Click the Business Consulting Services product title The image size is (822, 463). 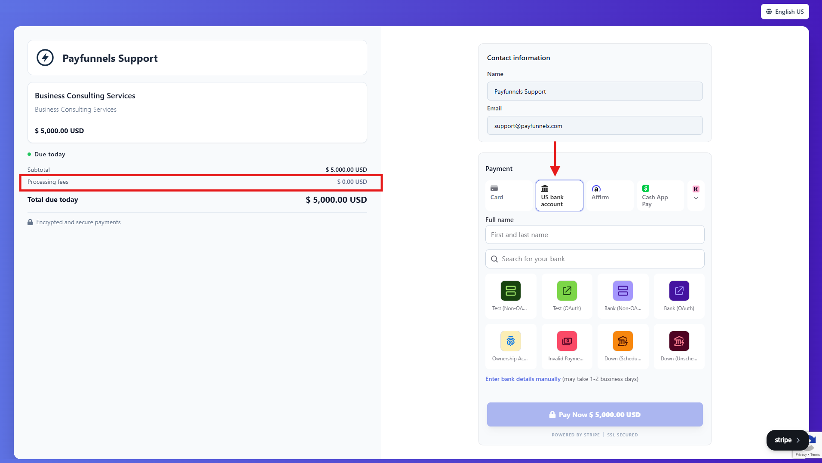pos(85,95)
